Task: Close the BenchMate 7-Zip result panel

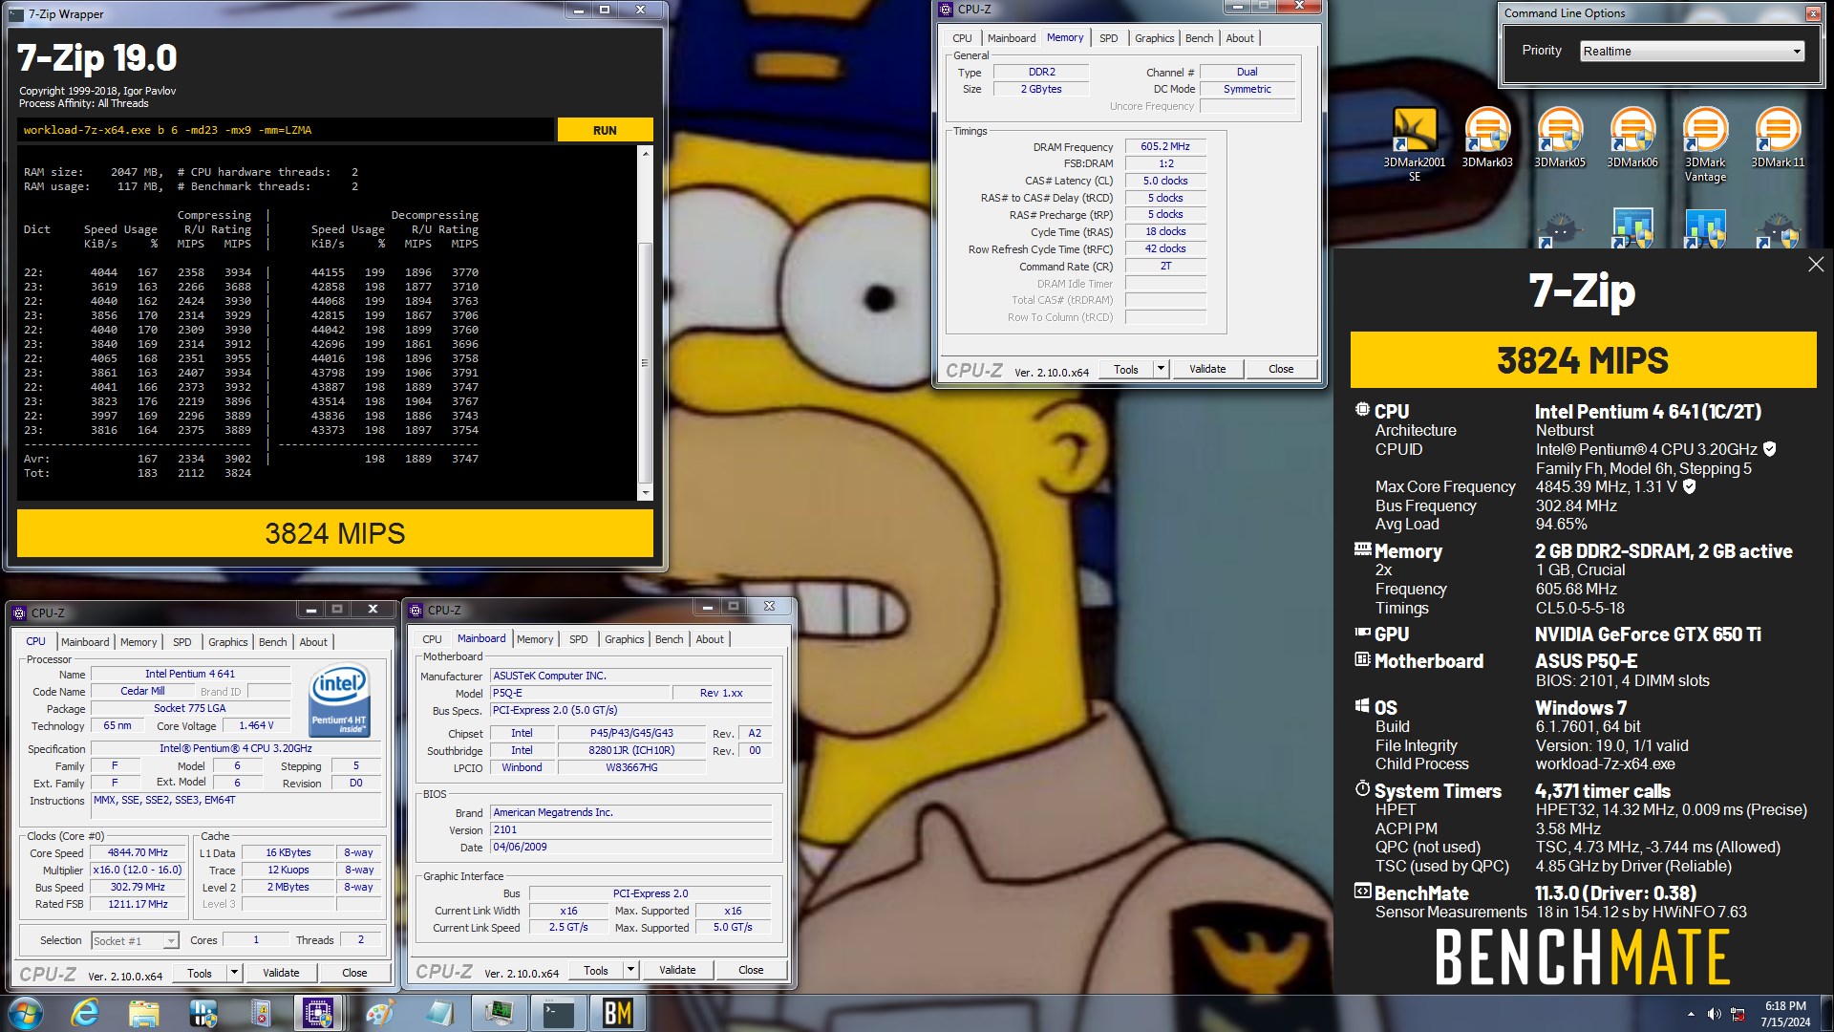Action: [x=1816, y=265]
